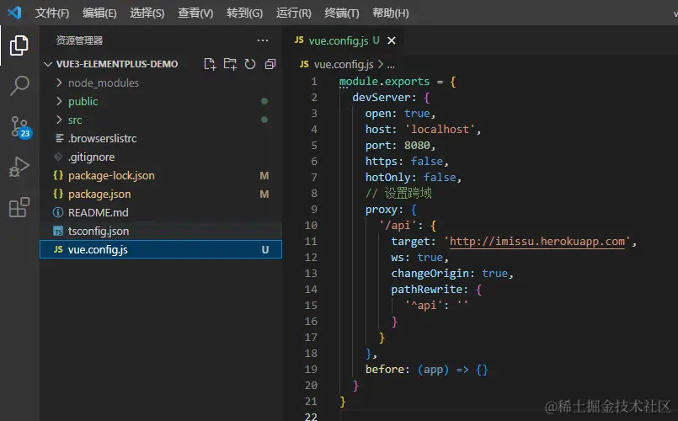Open explorer more actions ellipsis
678x421 pixels.
[x=263, y=40]
